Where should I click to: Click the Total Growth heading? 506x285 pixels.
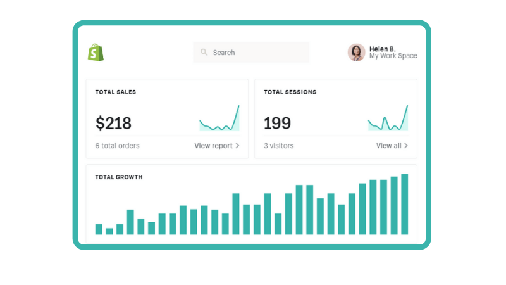[x=119, y=177]
